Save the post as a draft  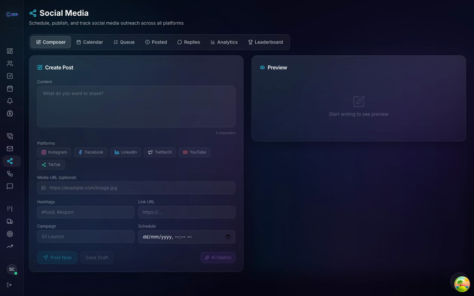97,257
